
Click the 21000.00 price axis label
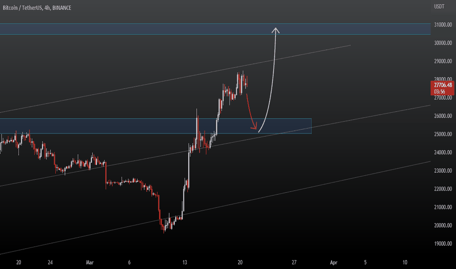tap(443, 207)
